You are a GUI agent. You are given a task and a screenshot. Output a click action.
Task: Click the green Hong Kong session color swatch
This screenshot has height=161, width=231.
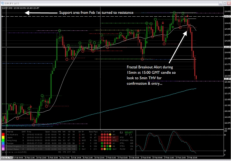(3, 140)
